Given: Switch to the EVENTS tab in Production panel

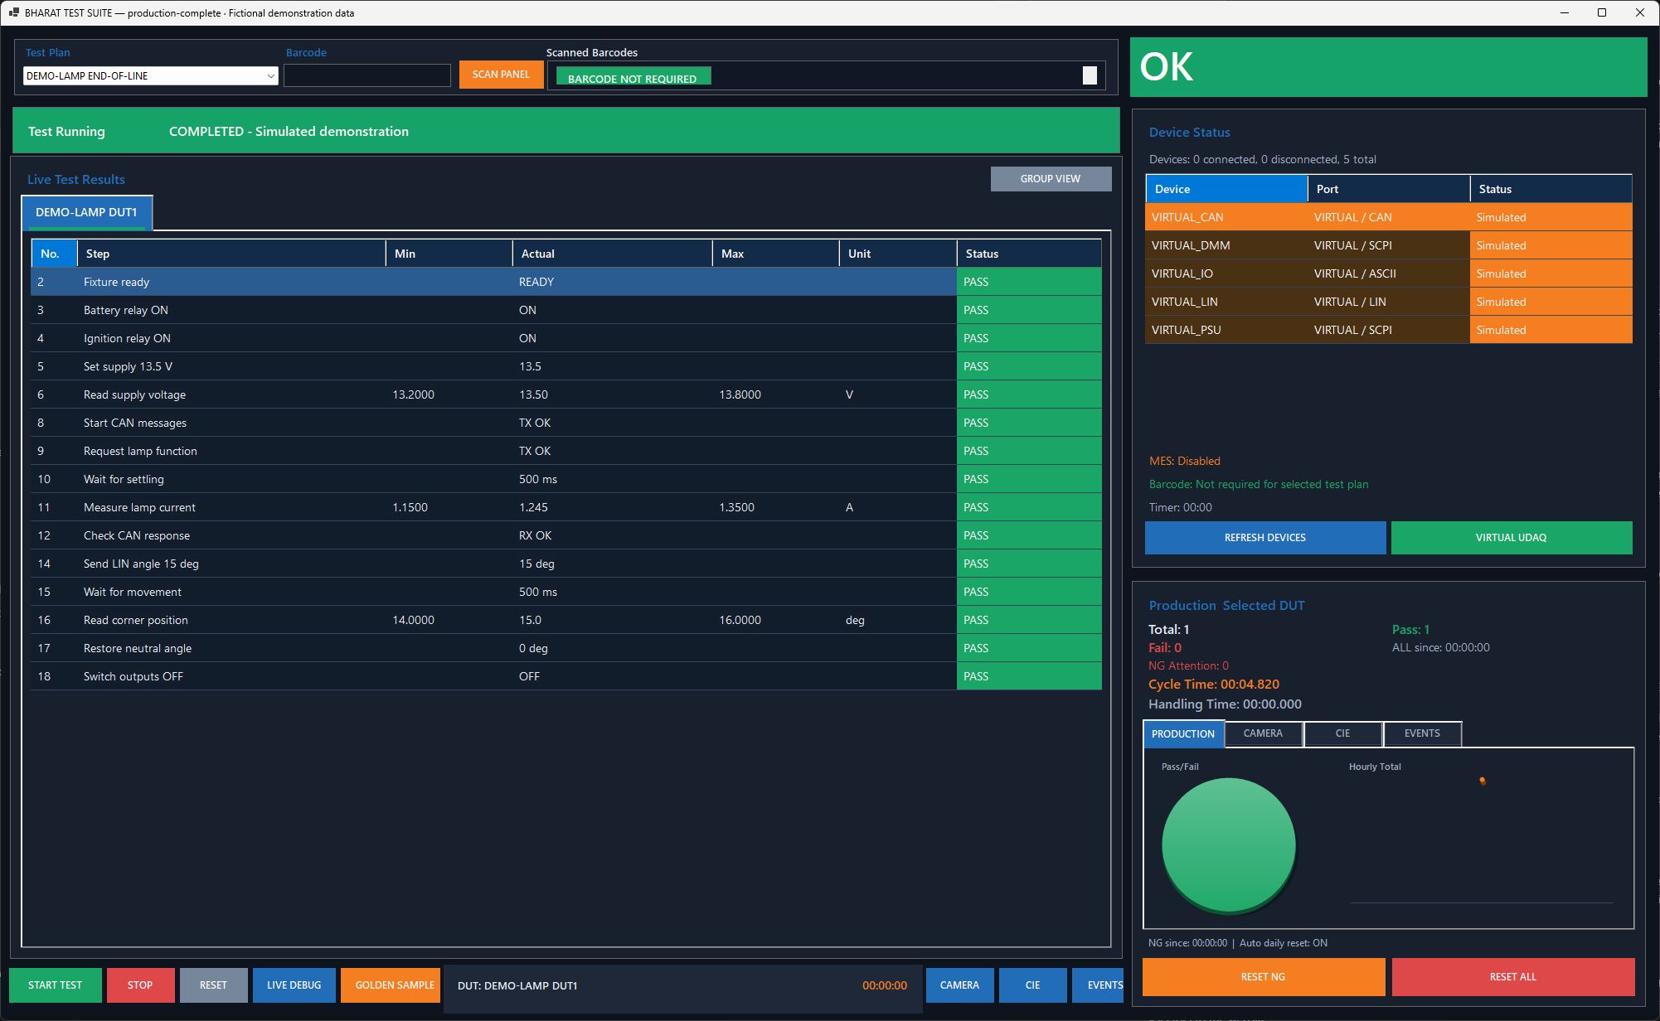Looking at the screenshot, I should click(x=1422, y=733).
